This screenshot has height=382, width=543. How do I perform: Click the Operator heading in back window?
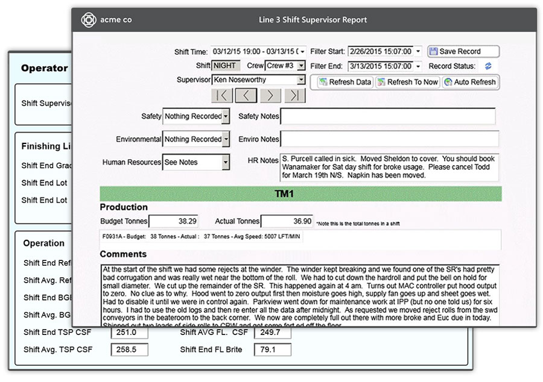(x=44, y=68)
